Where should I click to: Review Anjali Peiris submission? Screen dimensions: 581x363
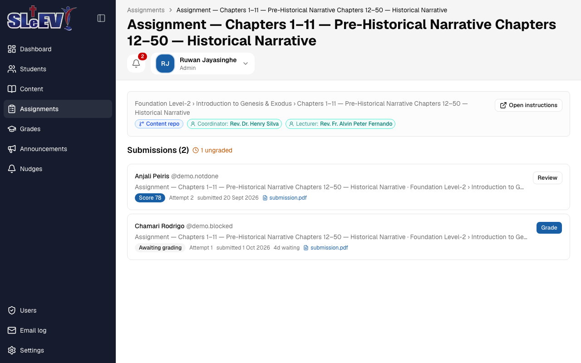tap(547, 178)
